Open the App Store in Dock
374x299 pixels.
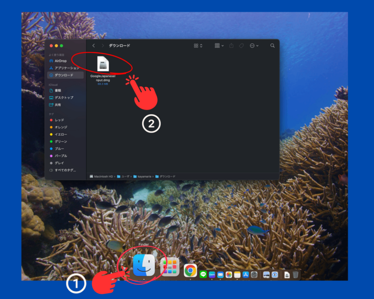pyautogui.click(x=246, y=274)
